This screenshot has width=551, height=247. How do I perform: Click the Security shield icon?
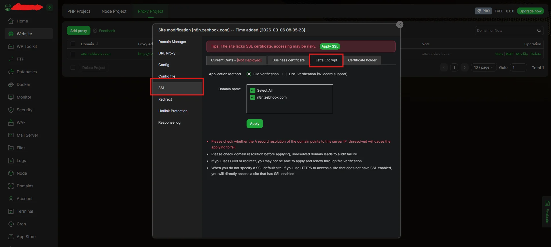point(11,110)
